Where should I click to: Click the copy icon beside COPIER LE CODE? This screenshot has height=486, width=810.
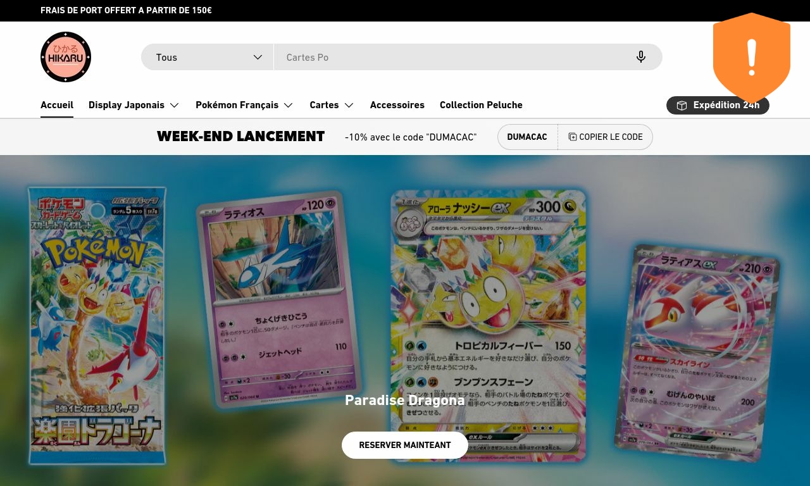click(x=572, y=137)
